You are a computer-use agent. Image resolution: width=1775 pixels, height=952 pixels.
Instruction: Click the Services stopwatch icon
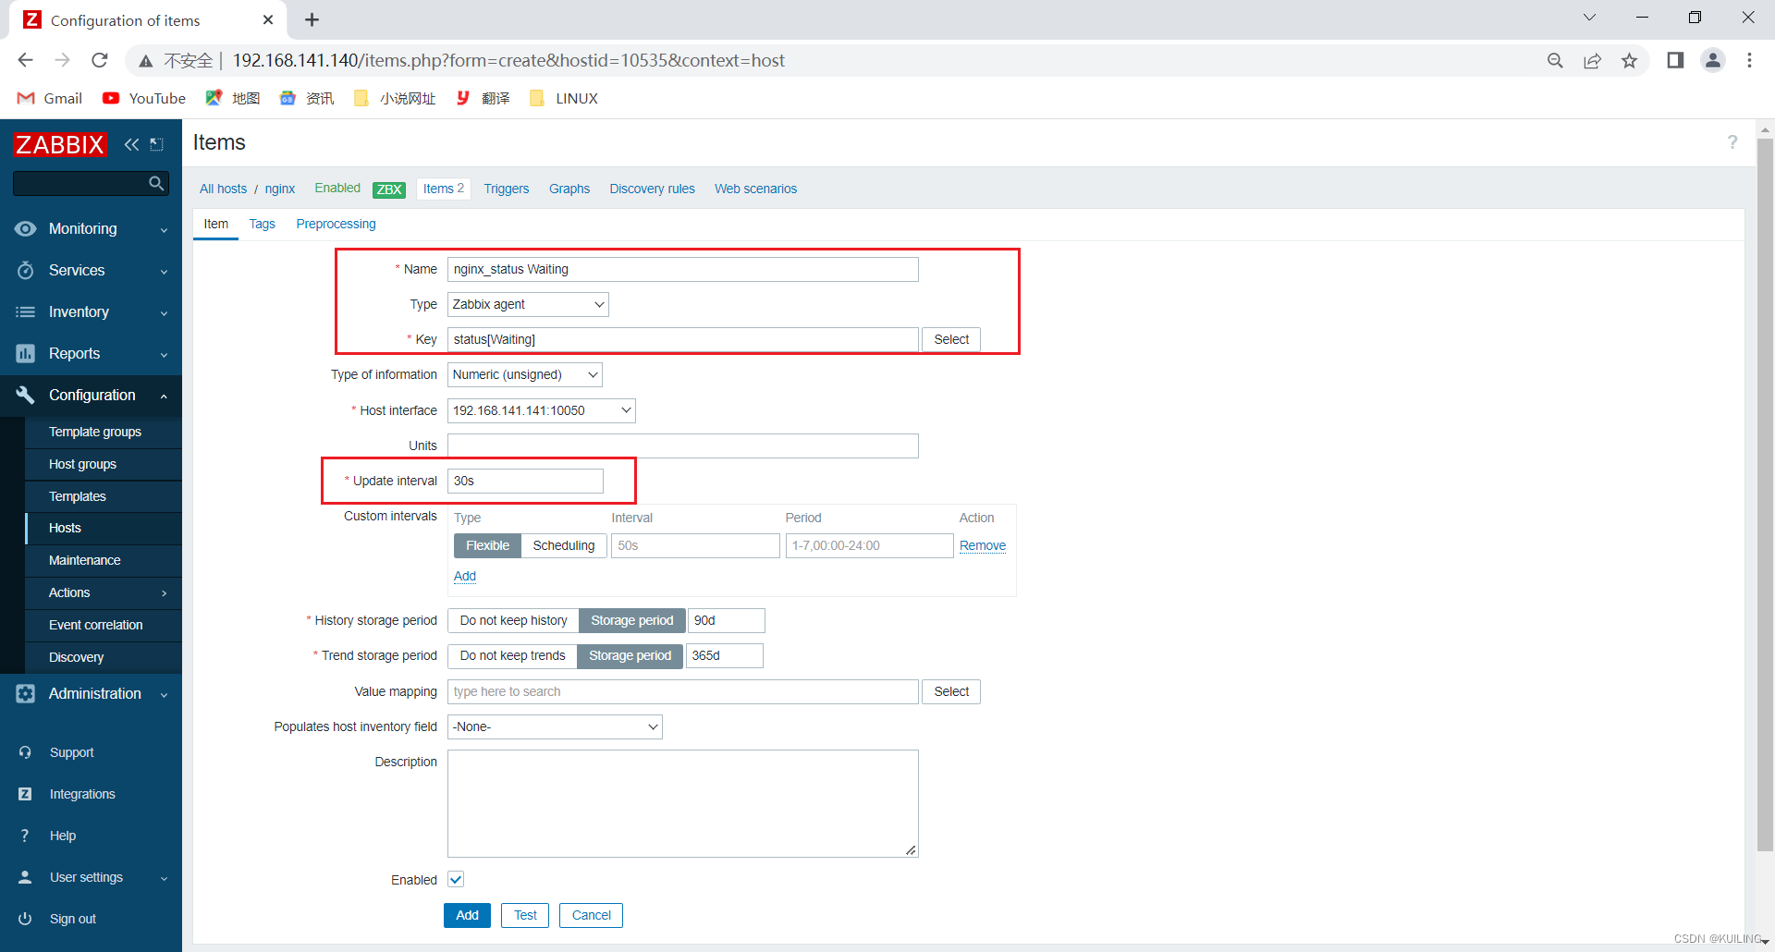click(x=25, y=270)
